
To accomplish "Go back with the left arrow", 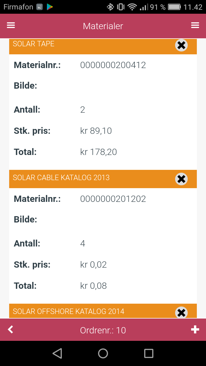I will (11, 330).
